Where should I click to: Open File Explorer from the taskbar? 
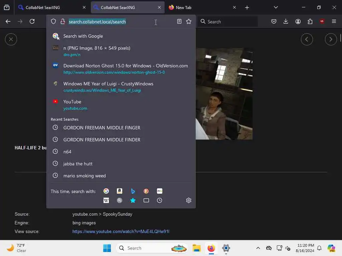coord(196,248)
